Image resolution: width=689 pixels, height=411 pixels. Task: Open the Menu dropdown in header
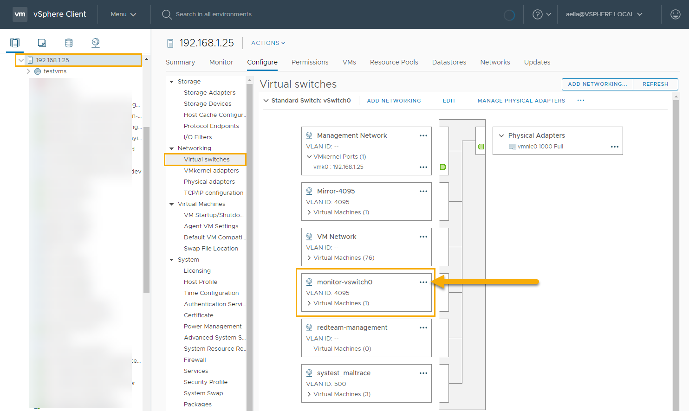[123, 14]
